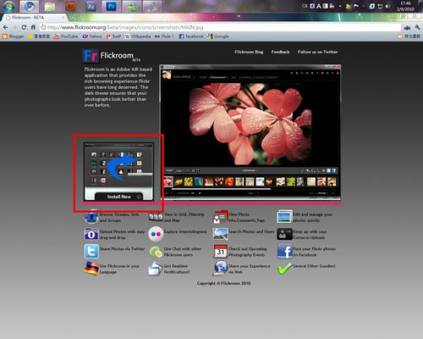
Task: Click the green checkmark Other Goodies icon
Action: click(x=284, y=269)
